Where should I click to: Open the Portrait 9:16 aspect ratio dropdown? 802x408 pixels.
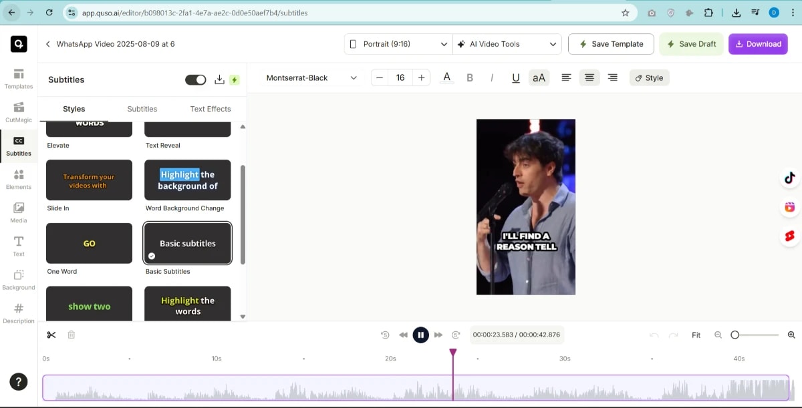396,44
